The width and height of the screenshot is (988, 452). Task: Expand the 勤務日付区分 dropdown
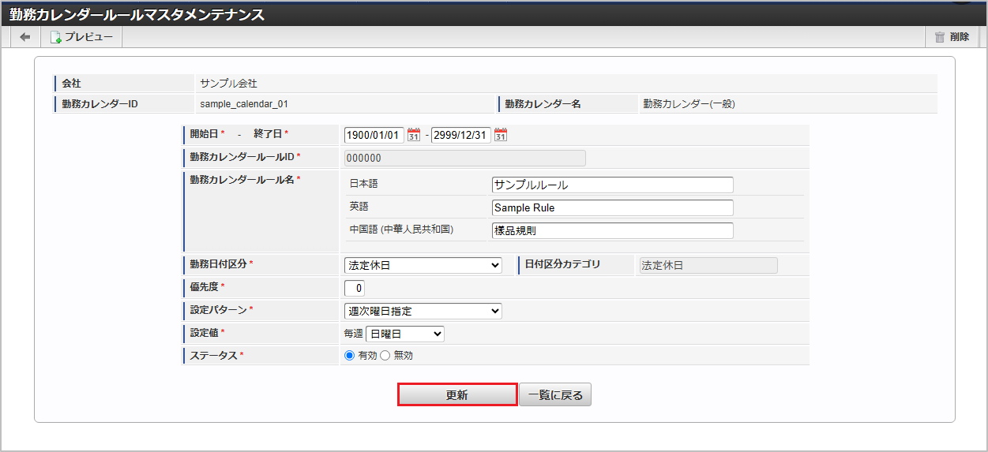[x=423, y=266]
